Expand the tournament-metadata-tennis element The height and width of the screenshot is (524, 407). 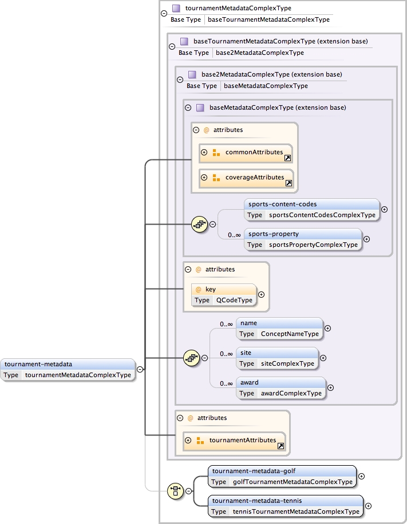368,506
